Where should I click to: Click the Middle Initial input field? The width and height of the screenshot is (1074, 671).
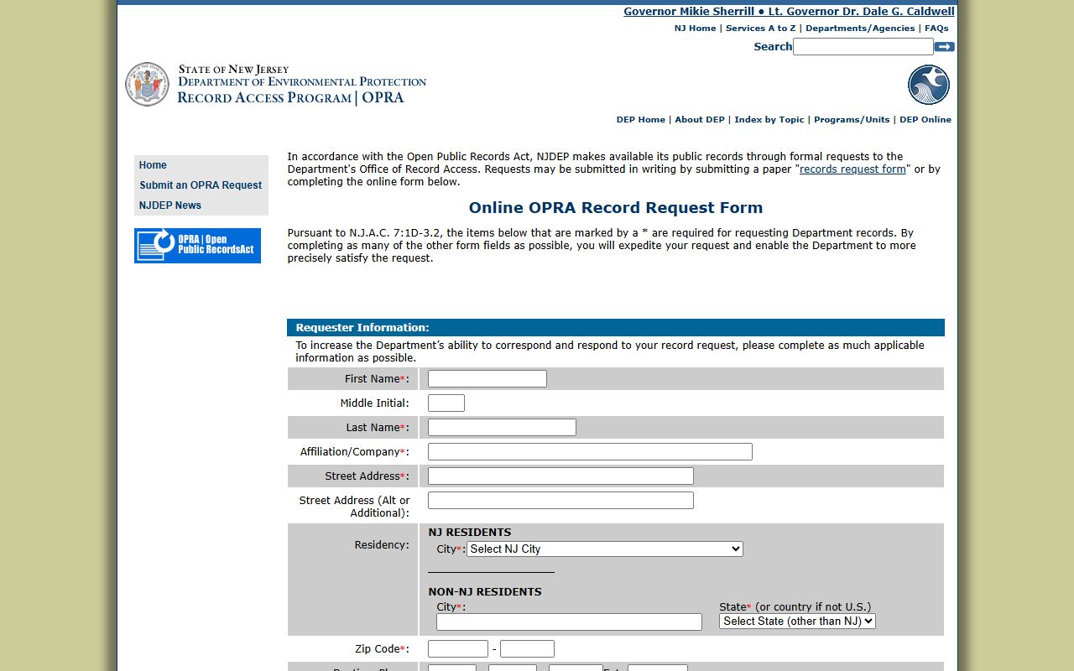446,403
